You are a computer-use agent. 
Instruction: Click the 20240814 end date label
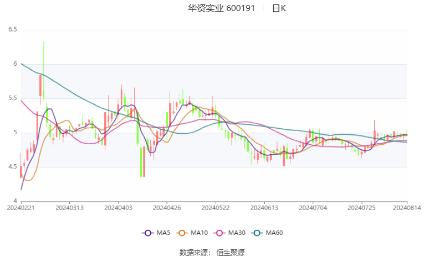[x=407, y=208]
